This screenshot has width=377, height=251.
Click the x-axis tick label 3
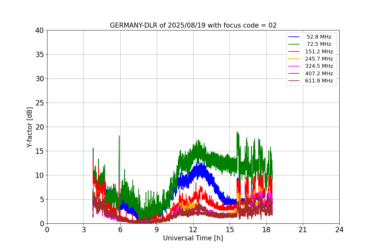(84, 230)
